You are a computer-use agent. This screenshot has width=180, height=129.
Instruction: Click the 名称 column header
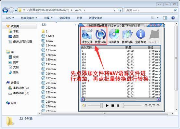coord(44,25)
